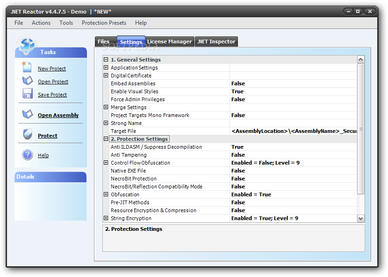Select the Obfuscation Enabled = True value
The width and height of the screenshot is (388, 277).
[294, 194]
